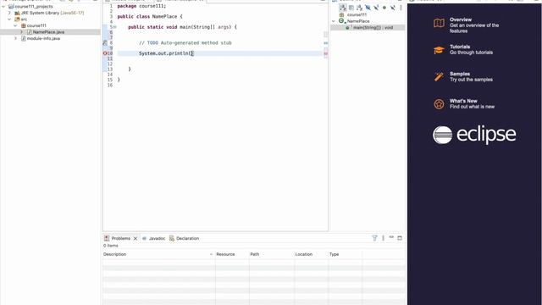
Task: Select the course111 package row in Outline
Action: point(368,15)
